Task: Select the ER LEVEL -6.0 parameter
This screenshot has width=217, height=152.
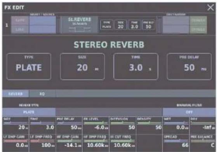Action: (96, 125)
